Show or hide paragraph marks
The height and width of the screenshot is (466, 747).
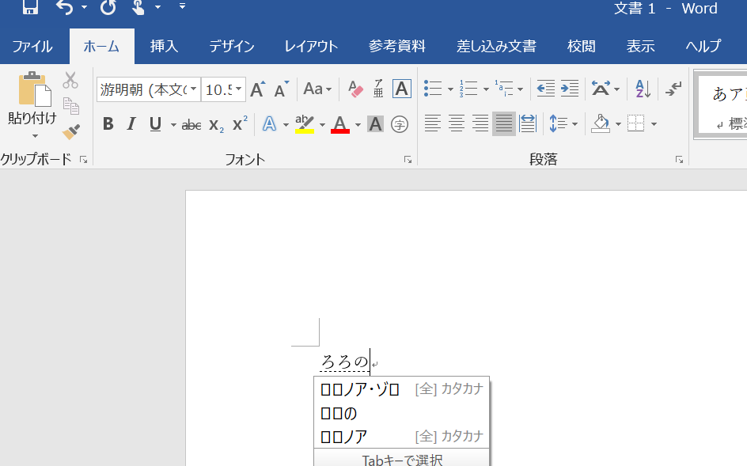click(x=673, y=88)
